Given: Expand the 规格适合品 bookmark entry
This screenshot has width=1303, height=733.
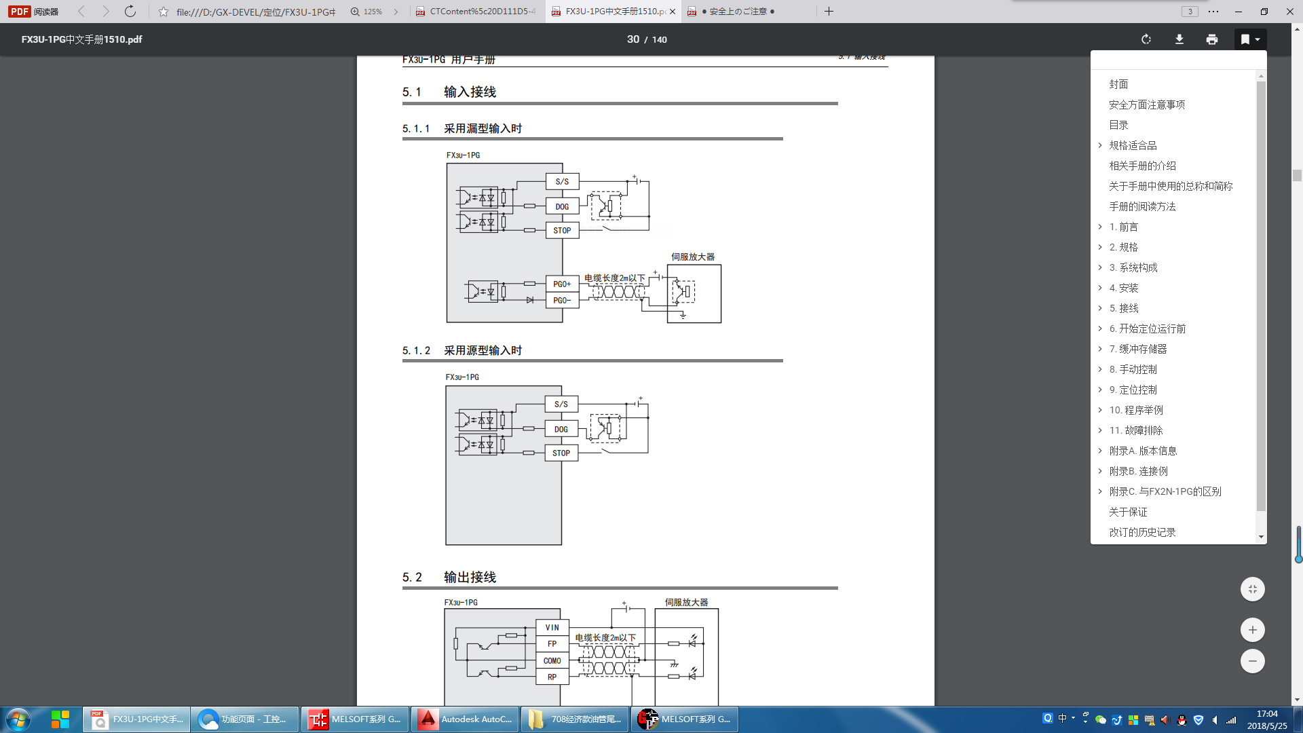Looking at the screenshot, I should [x=1100, y=145].
